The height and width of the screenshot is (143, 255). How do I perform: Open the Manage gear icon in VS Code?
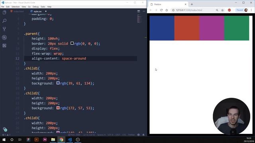5,129
